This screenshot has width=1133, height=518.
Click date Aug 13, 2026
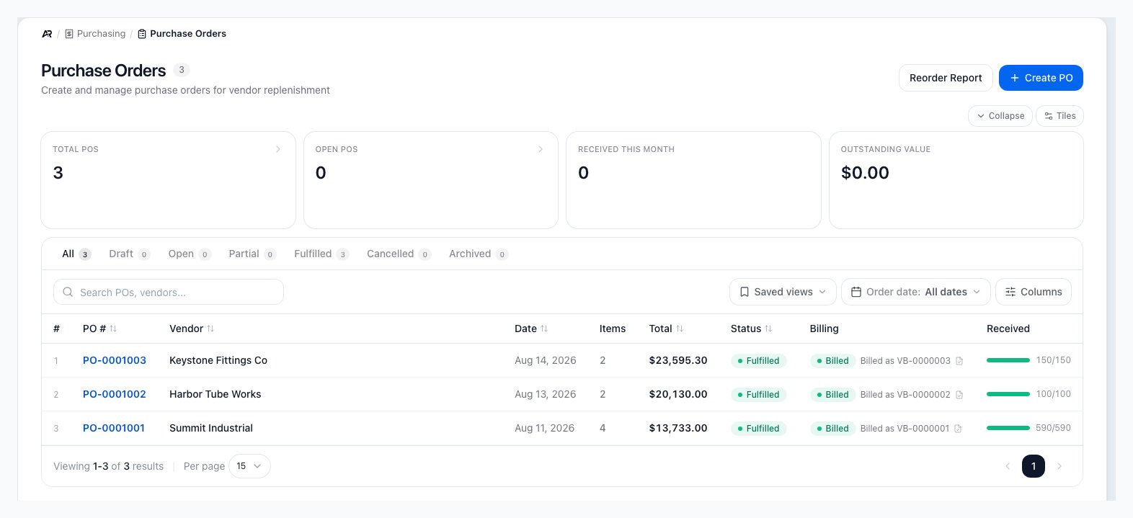(x=546, y=394)
